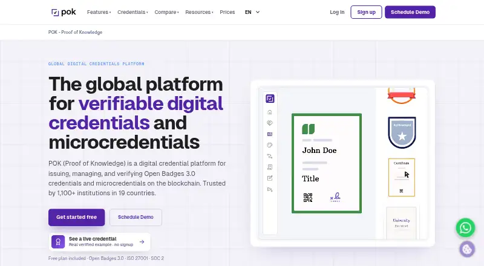Click the POK - Proof of Knowledge breadcrumb
Screen dimensions: 484x266
pyautogui.click(x=75, y=32)
